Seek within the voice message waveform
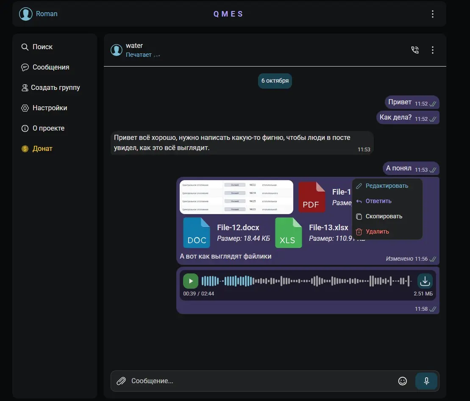Screen dimensions: 470x401 [x=307, y=281]
